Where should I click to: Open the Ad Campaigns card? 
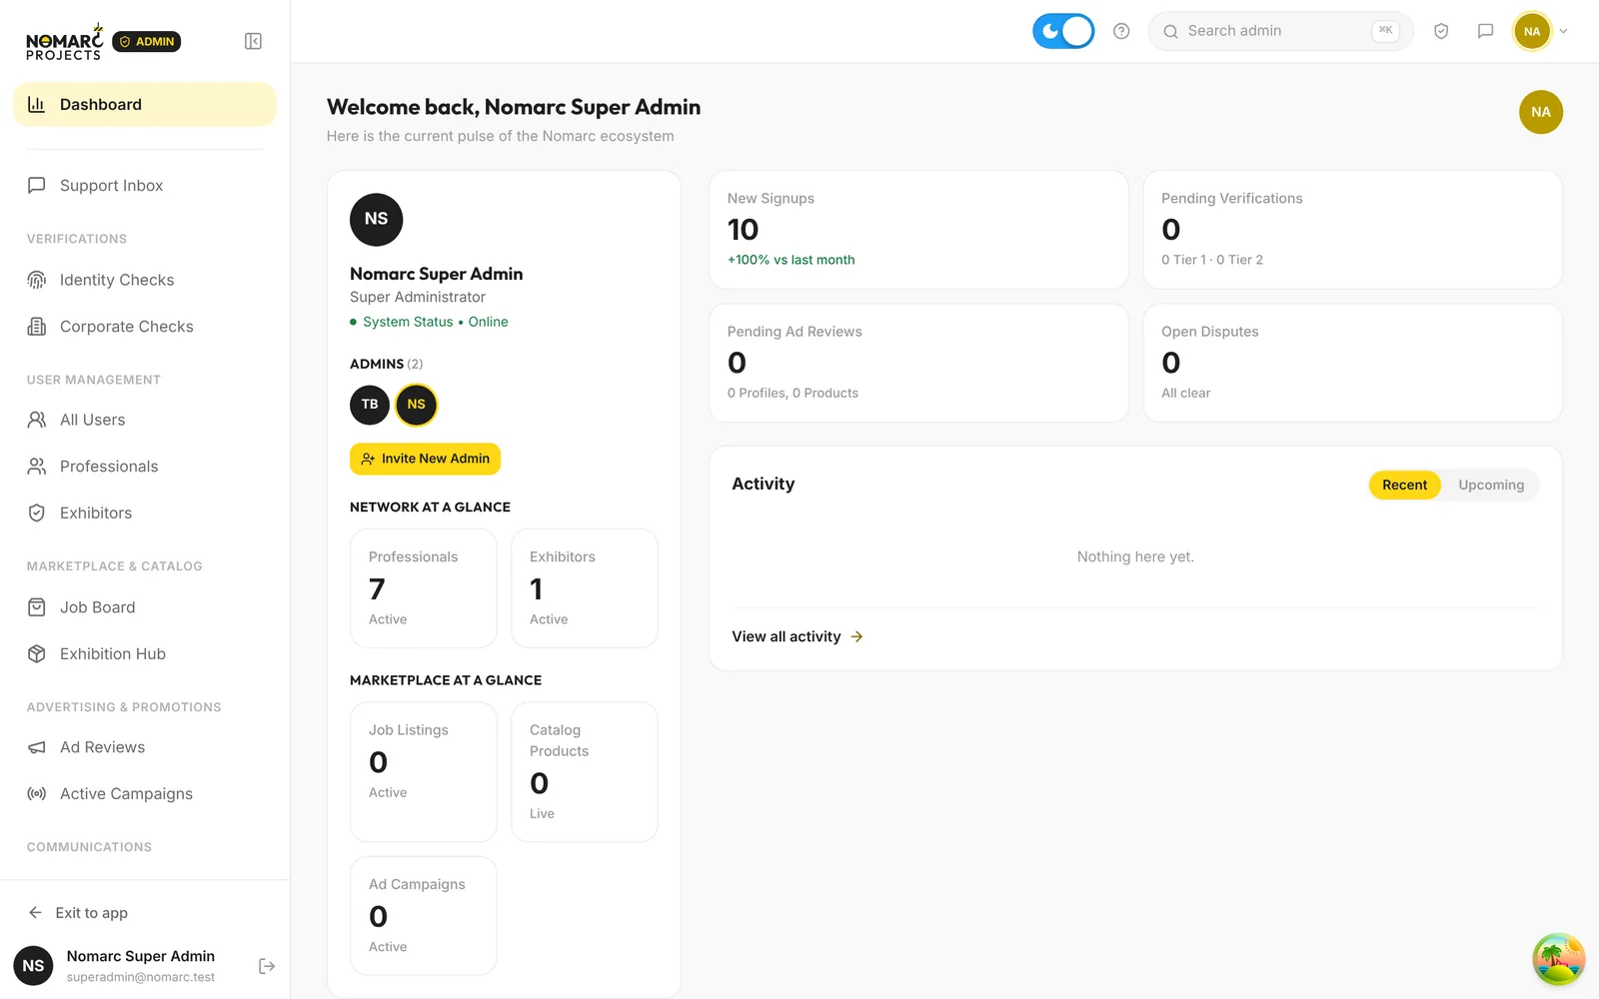click(424, 915)
